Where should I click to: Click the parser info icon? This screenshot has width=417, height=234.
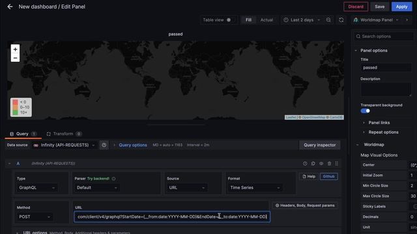pos(114,179)
